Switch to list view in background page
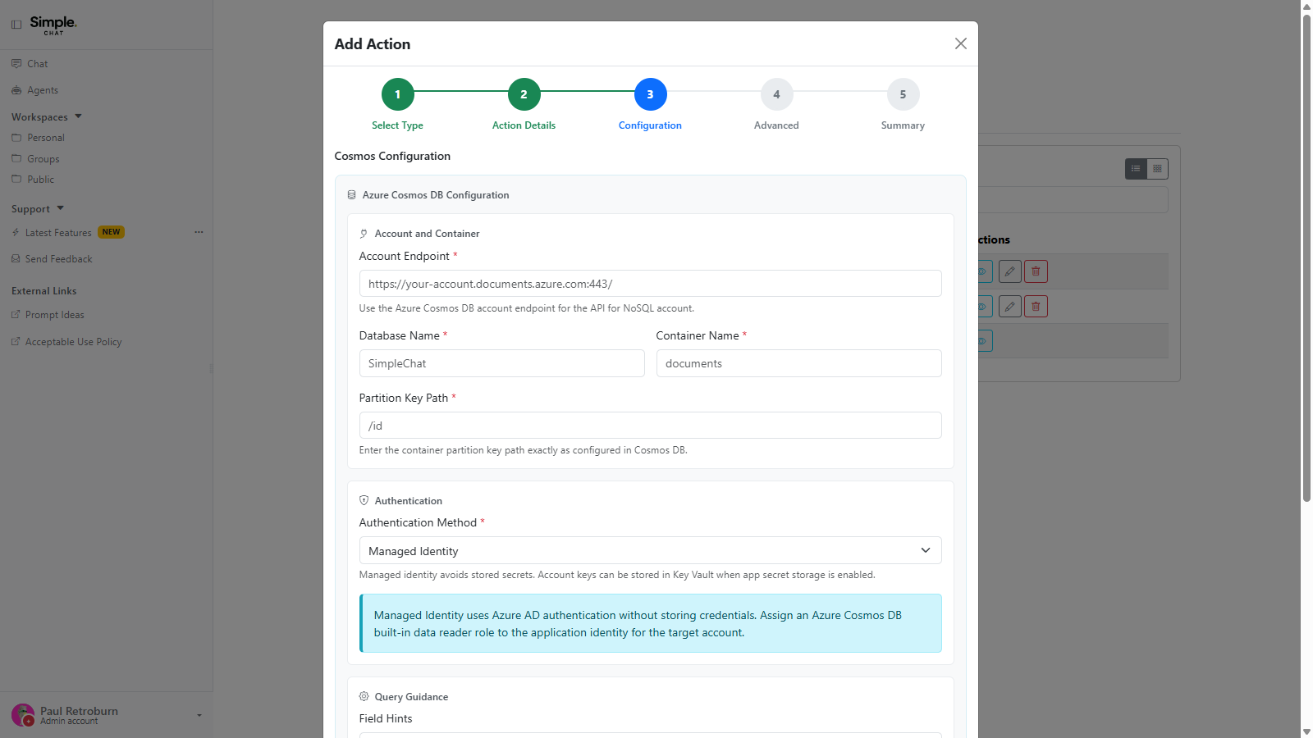The height and width of the screenshot is (738, 1313). click(1136, 169)
